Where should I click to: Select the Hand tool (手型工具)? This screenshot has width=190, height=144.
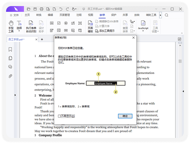(x=11, y=27)
